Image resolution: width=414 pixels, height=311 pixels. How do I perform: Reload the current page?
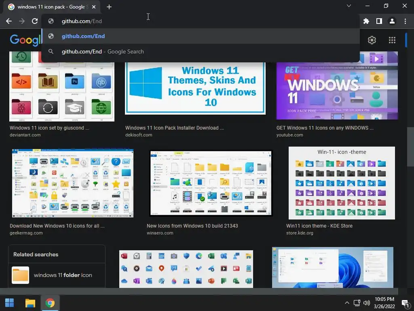point(35,21)
